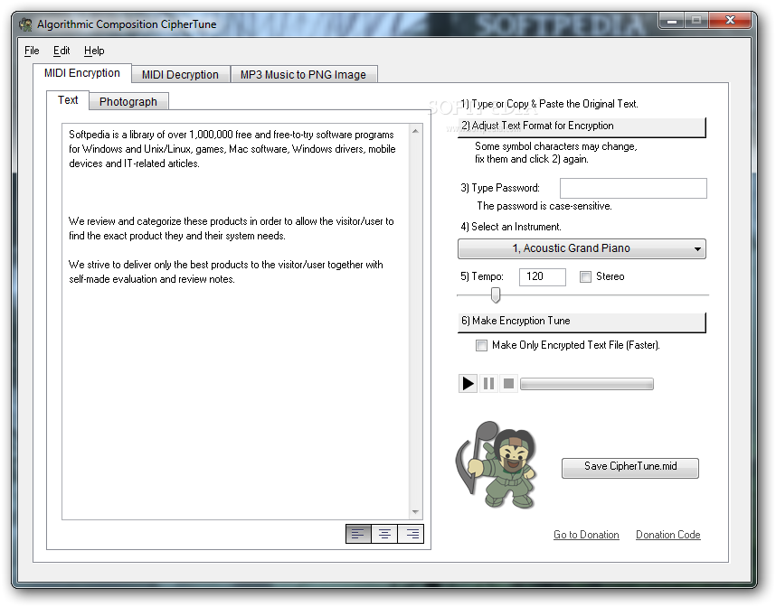Align text to the left
This screenshot has width=776, height=607.
[x=358, y=534]
